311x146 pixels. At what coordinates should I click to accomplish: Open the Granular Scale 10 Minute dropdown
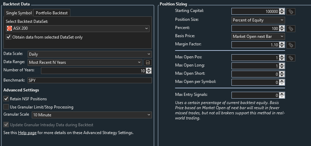click(91, 115)
